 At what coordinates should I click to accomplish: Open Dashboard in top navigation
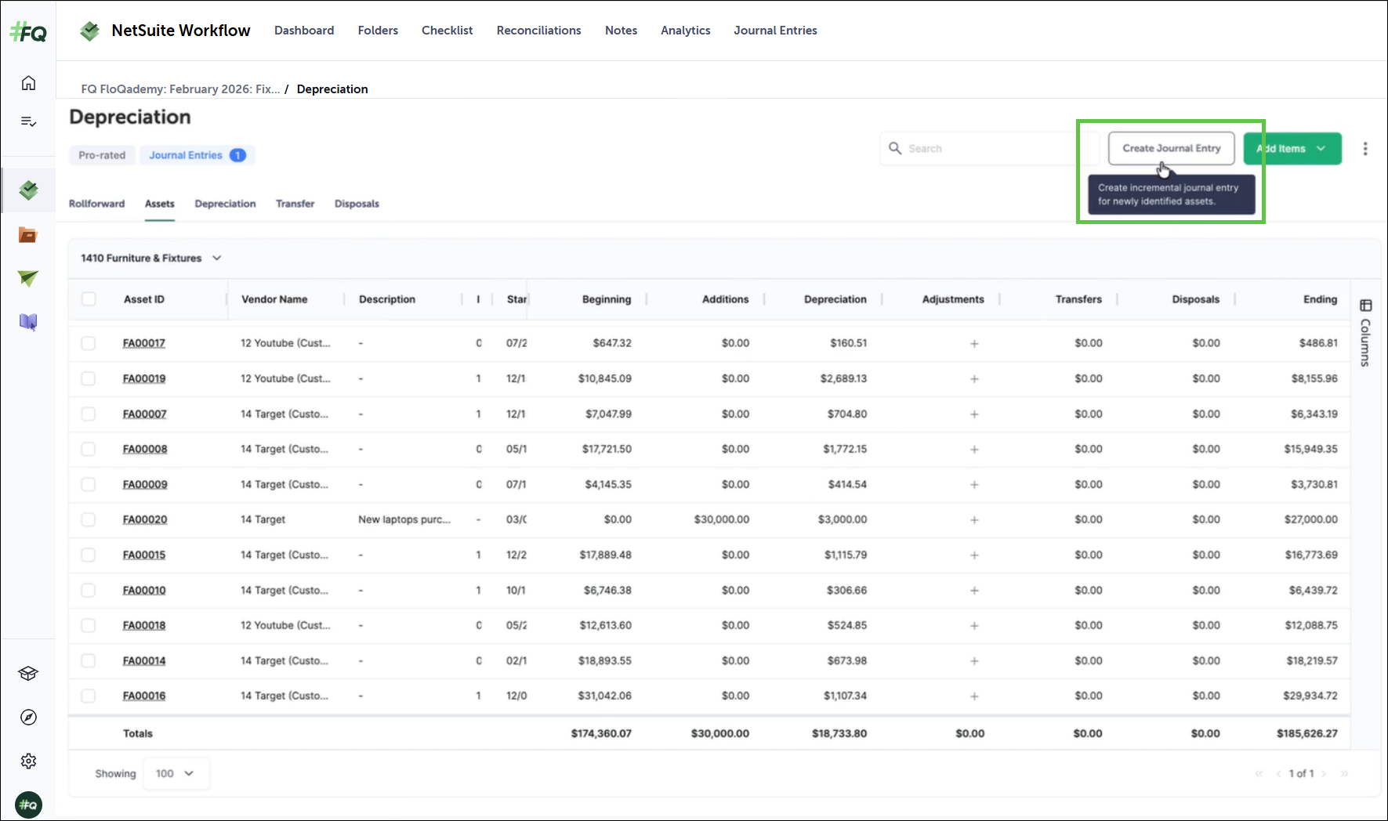304,31
